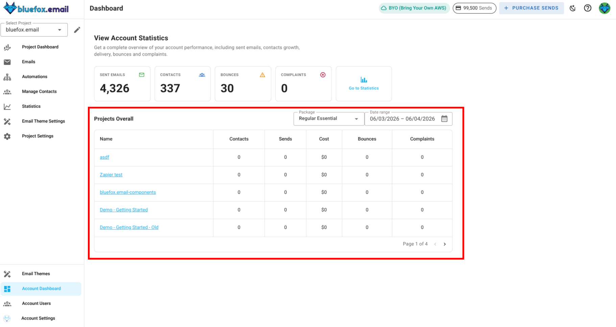Click the Go to Statistics chart icon

(x=363, y=80)
